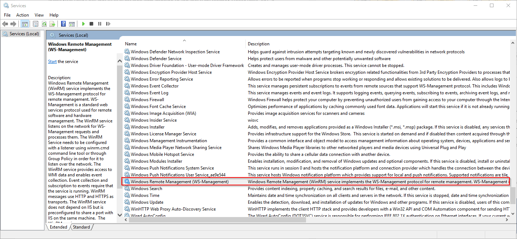Select Windows Remote Management (WS-Management) service row
Image resolution: width=517 pixels, height=239 pixels.
(316, 182)
